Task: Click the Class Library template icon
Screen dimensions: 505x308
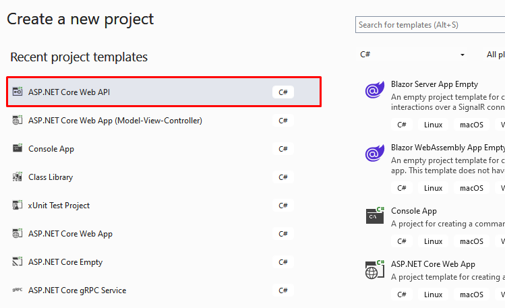Action: (18, 177)
